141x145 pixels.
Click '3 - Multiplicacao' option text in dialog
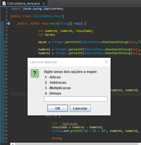(x=58, y=88)
